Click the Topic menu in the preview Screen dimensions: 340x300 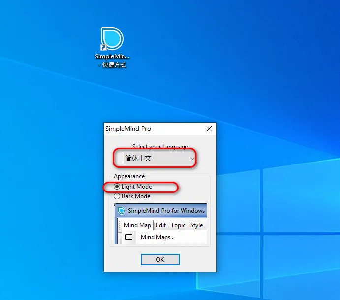coord(178,225)
